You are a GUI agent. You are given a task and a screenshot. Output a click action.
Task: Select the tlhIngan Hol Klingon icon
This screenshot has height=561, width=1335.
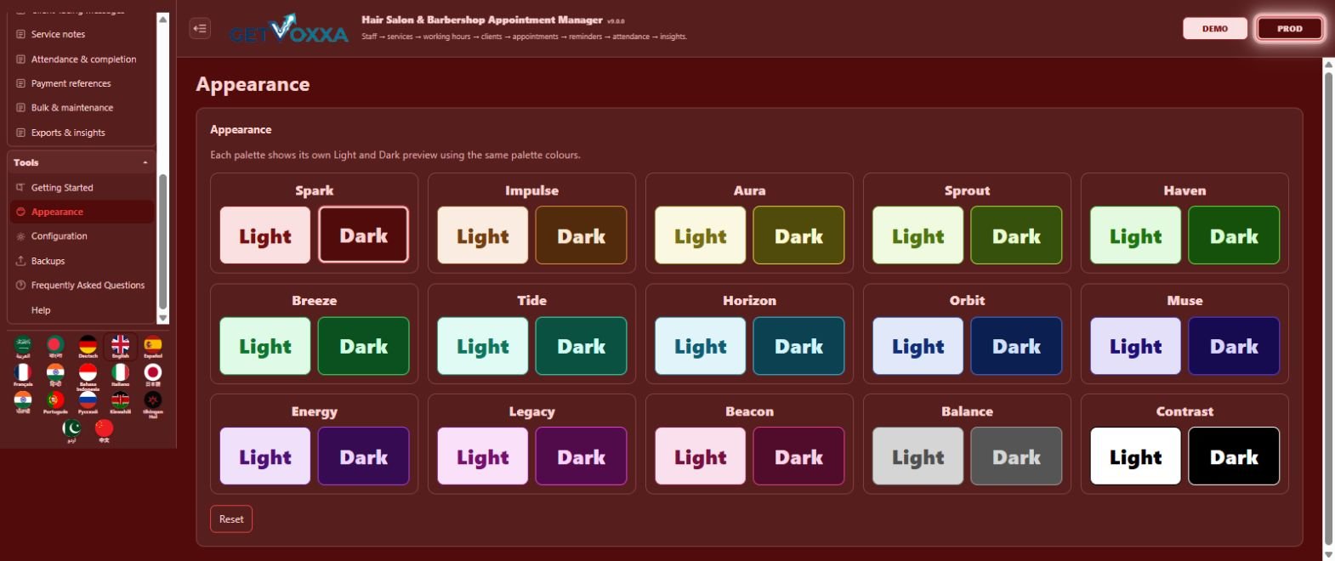click(x=153, y=403)
